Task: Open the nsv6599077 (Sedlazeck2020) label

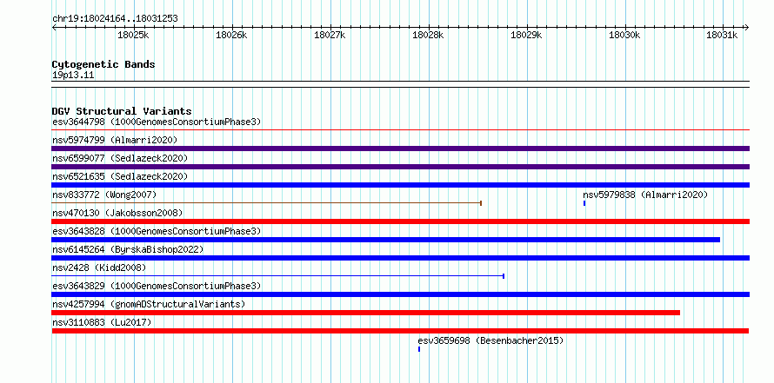Action: pyautogui.click(x=120, y=158)
